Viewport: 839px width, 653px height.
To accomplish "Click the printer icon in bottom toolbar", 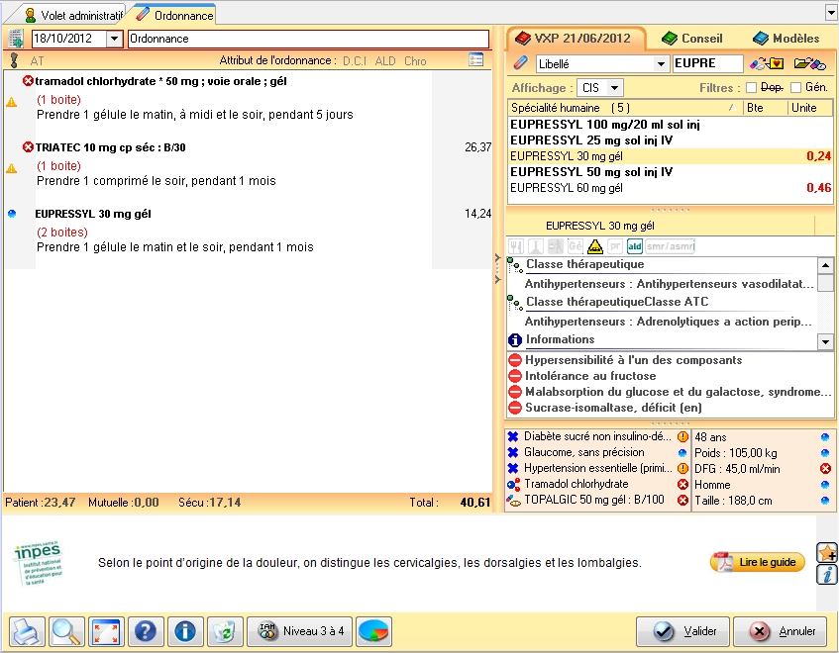I will coord(27,631).
